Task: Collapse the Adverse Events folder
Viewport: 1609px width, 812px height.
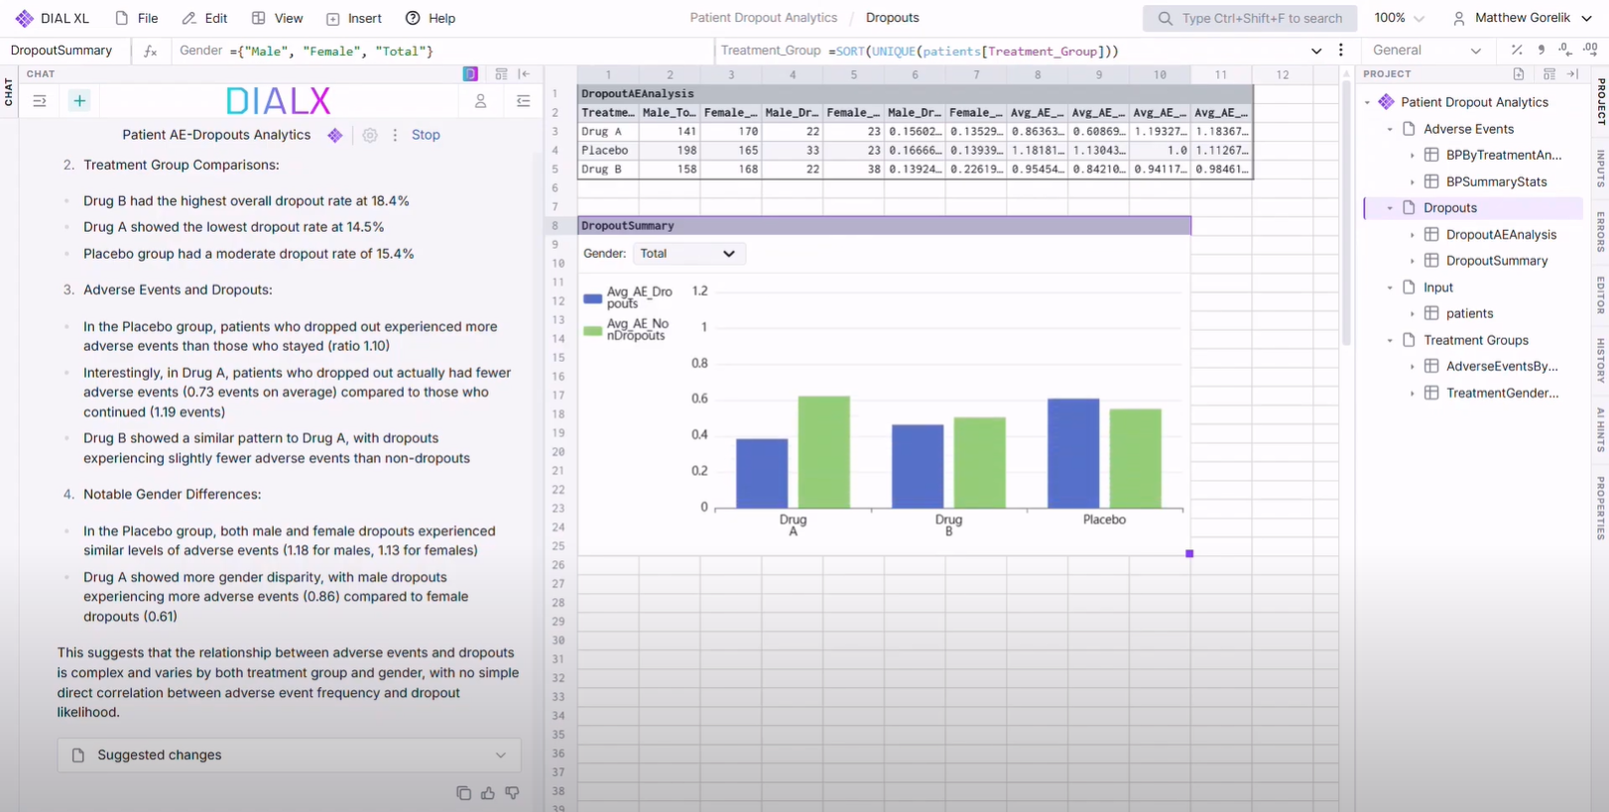Action: 1390,129
